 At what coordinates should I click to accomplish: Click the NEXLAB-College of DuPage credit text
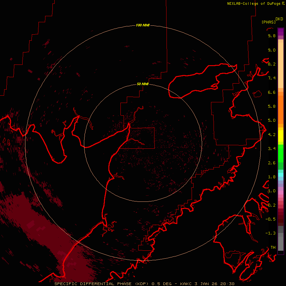click(254, 3)
